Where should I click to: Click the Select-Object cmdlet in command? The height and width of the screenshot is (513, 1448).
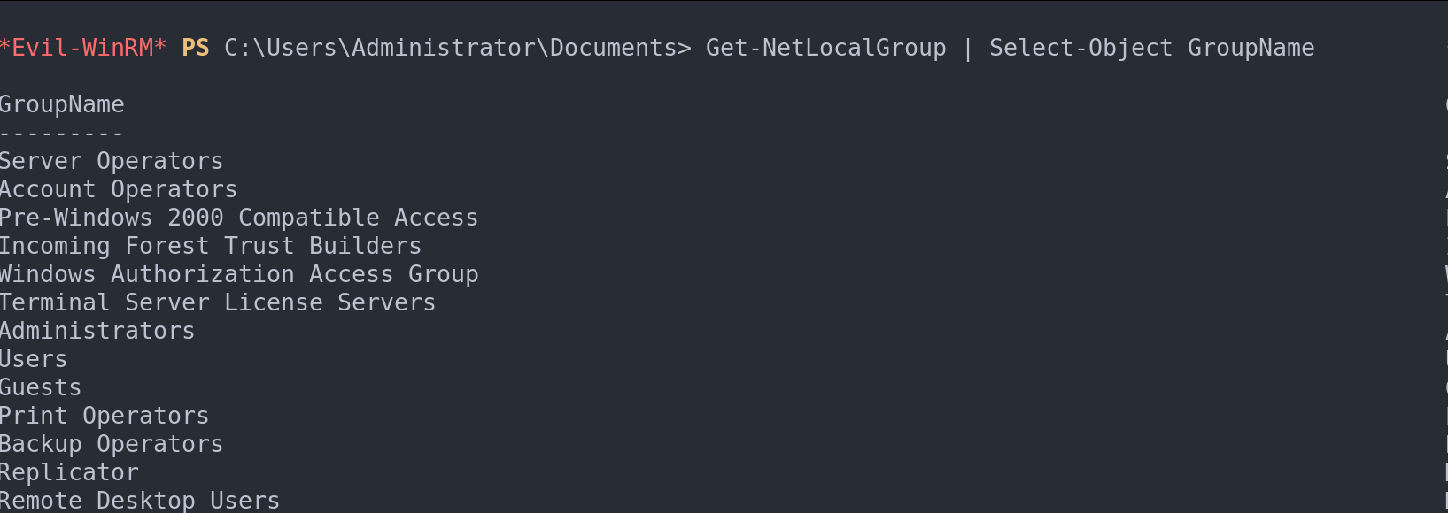pos(1080,48)
